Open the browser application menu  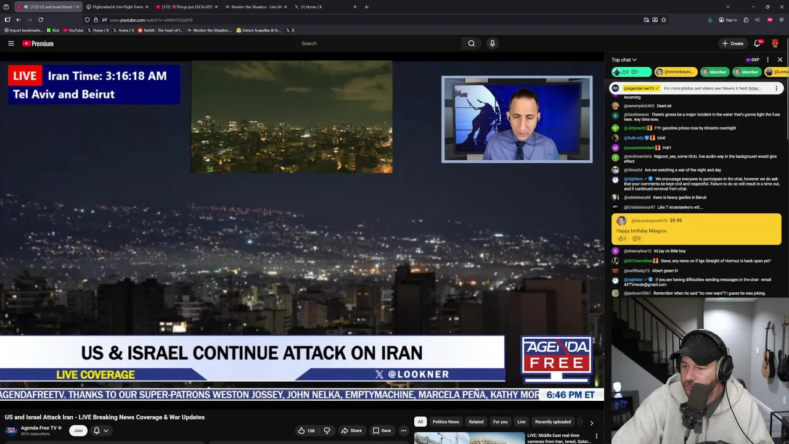point(781,20)
